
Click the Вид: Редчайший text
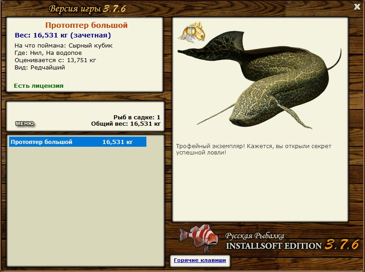click(40, 68)
